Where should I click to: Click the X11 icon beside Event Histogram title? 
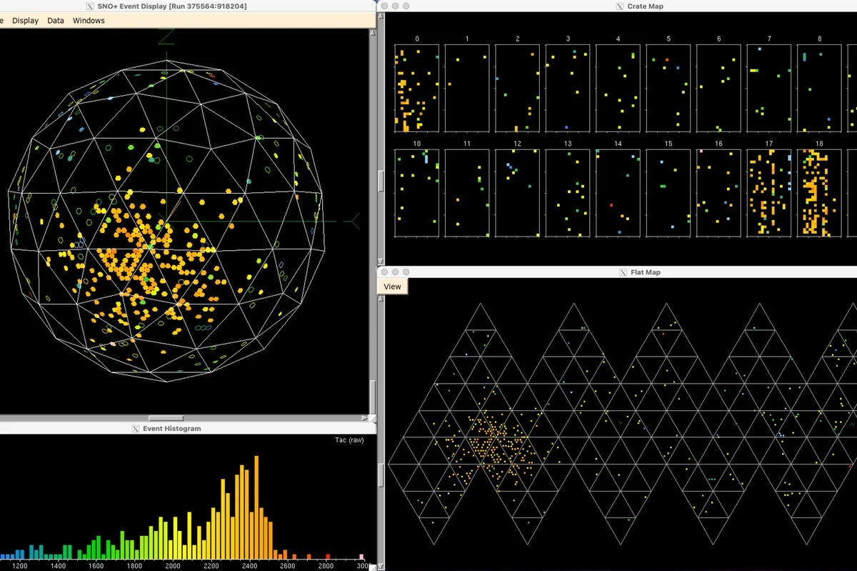(x=136, y=429)
